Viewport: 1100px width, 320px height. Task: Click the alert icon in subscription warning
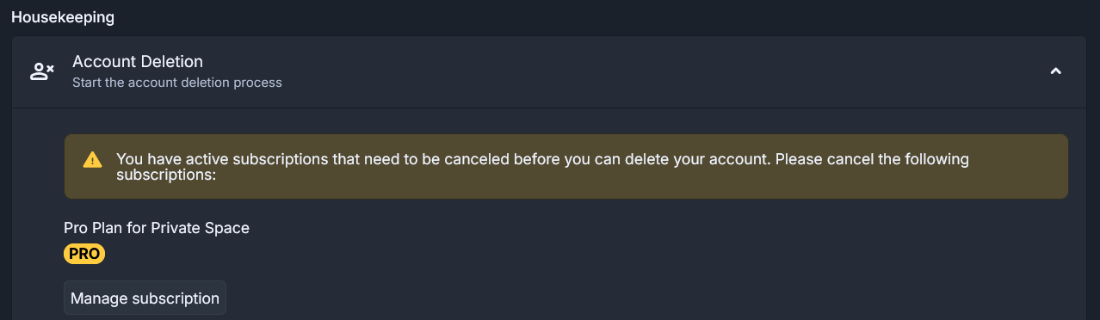91,160
